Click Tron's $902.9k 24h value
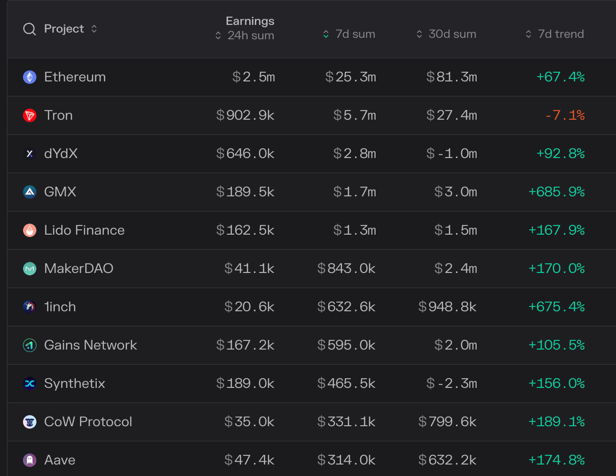Image resolution: width=616 pixels, height=476 pixels. pyautogui.click(x=245, y=115)
